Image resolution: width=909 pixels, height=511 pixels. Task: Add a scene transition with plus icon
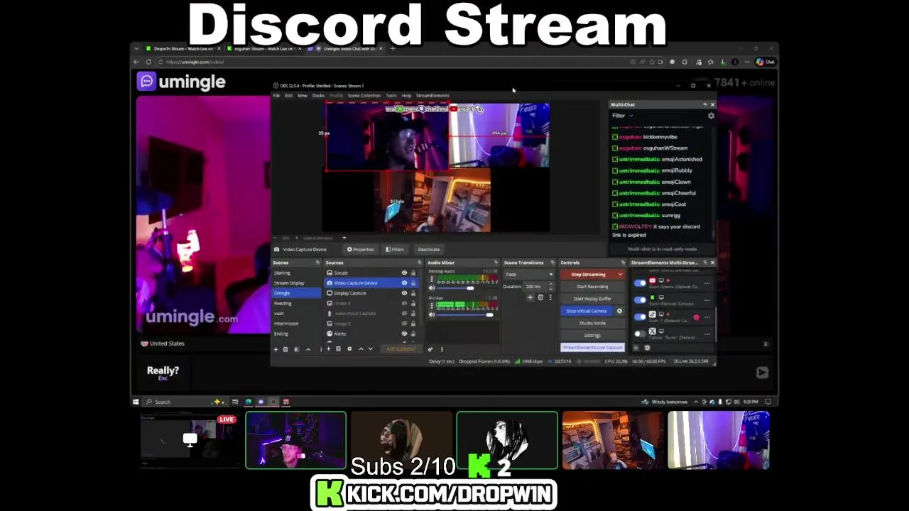530,297
